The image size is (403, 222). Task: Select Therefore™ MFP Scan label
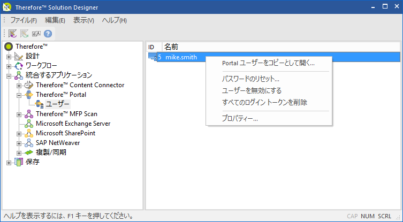point(66,114)
